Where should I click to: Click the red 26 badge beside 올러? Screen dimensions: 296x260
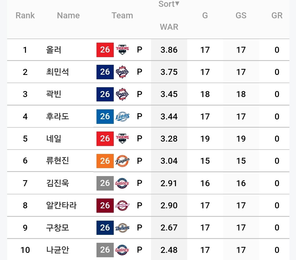pyautogui.click(x=105, y=50)
